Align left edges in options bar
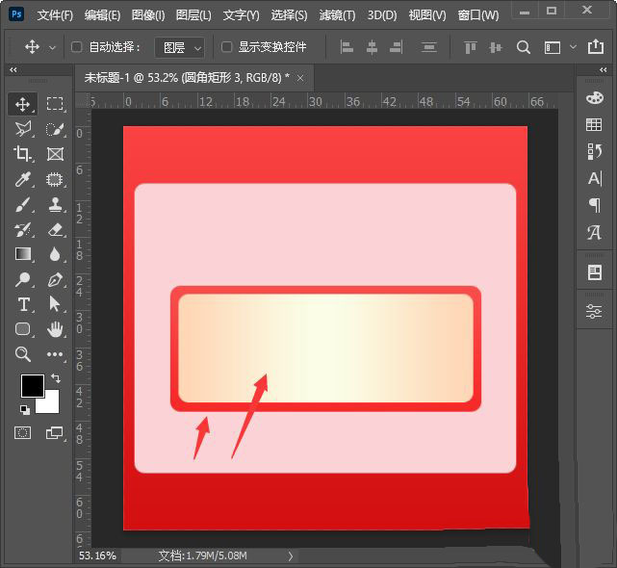Image resolution: width=617 pixels, height=568 pixels. 347,47
